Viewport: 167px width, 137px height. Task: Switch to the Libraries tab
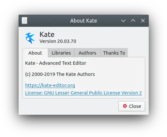click(x=61, y=53)
